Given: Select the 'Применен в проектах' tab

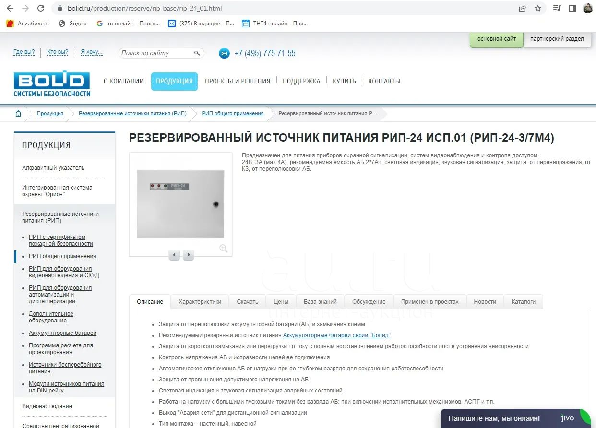Looking at the screenshot, I should 429,302.
